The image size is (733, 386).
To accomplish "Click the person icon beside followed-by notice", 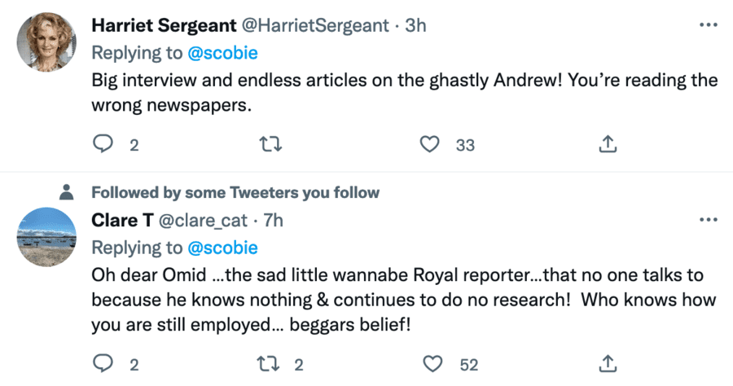I will point(68,193).
